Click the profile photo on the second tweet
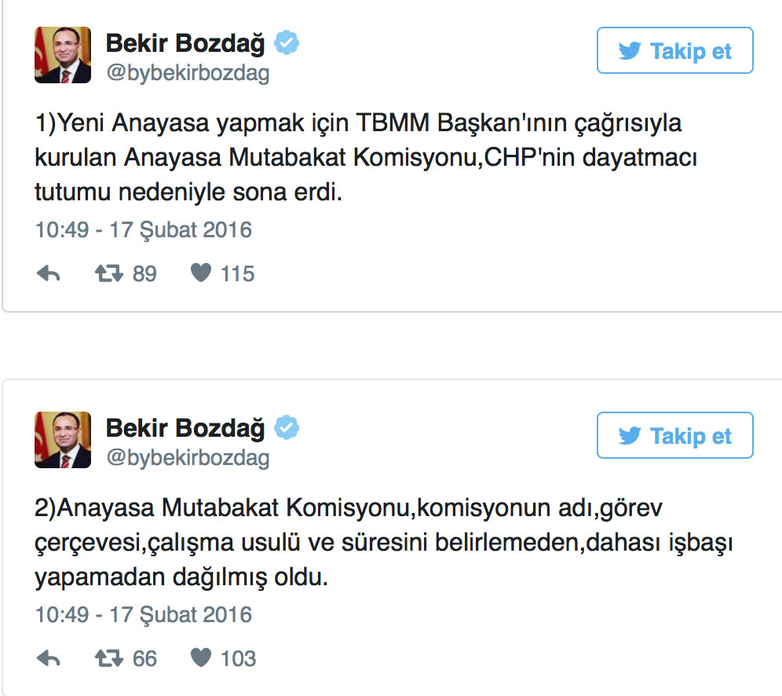782x696 pixels. click(63, 440)
